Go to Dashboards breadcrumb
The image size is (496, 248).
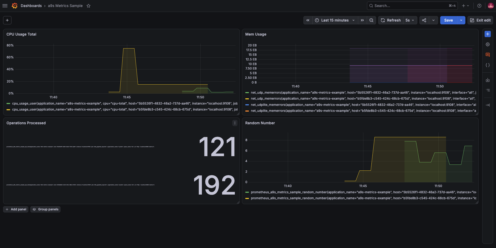(31, 6)
